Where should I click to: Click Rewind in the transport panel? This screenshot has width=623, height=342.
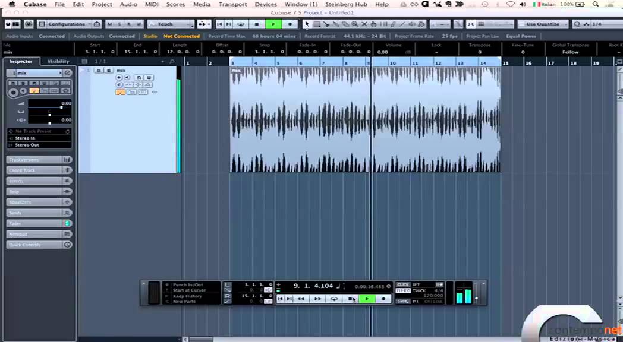point(301,299)
